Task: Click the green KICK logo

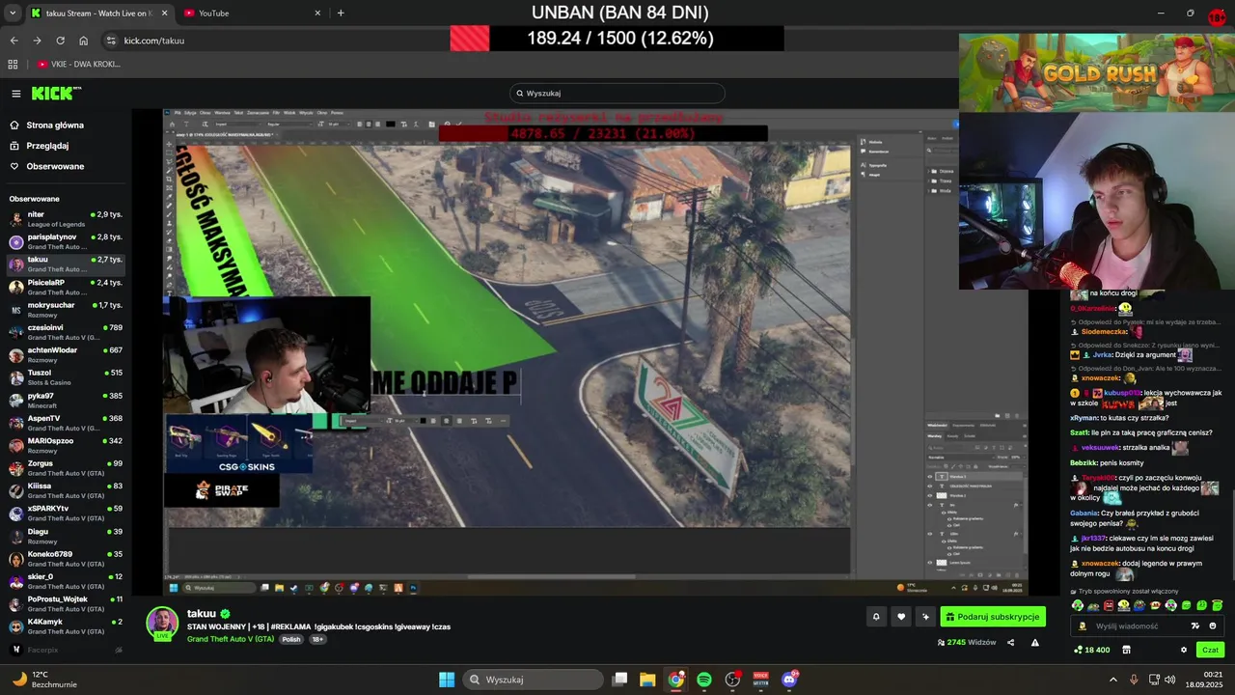Action: (55, 94)
